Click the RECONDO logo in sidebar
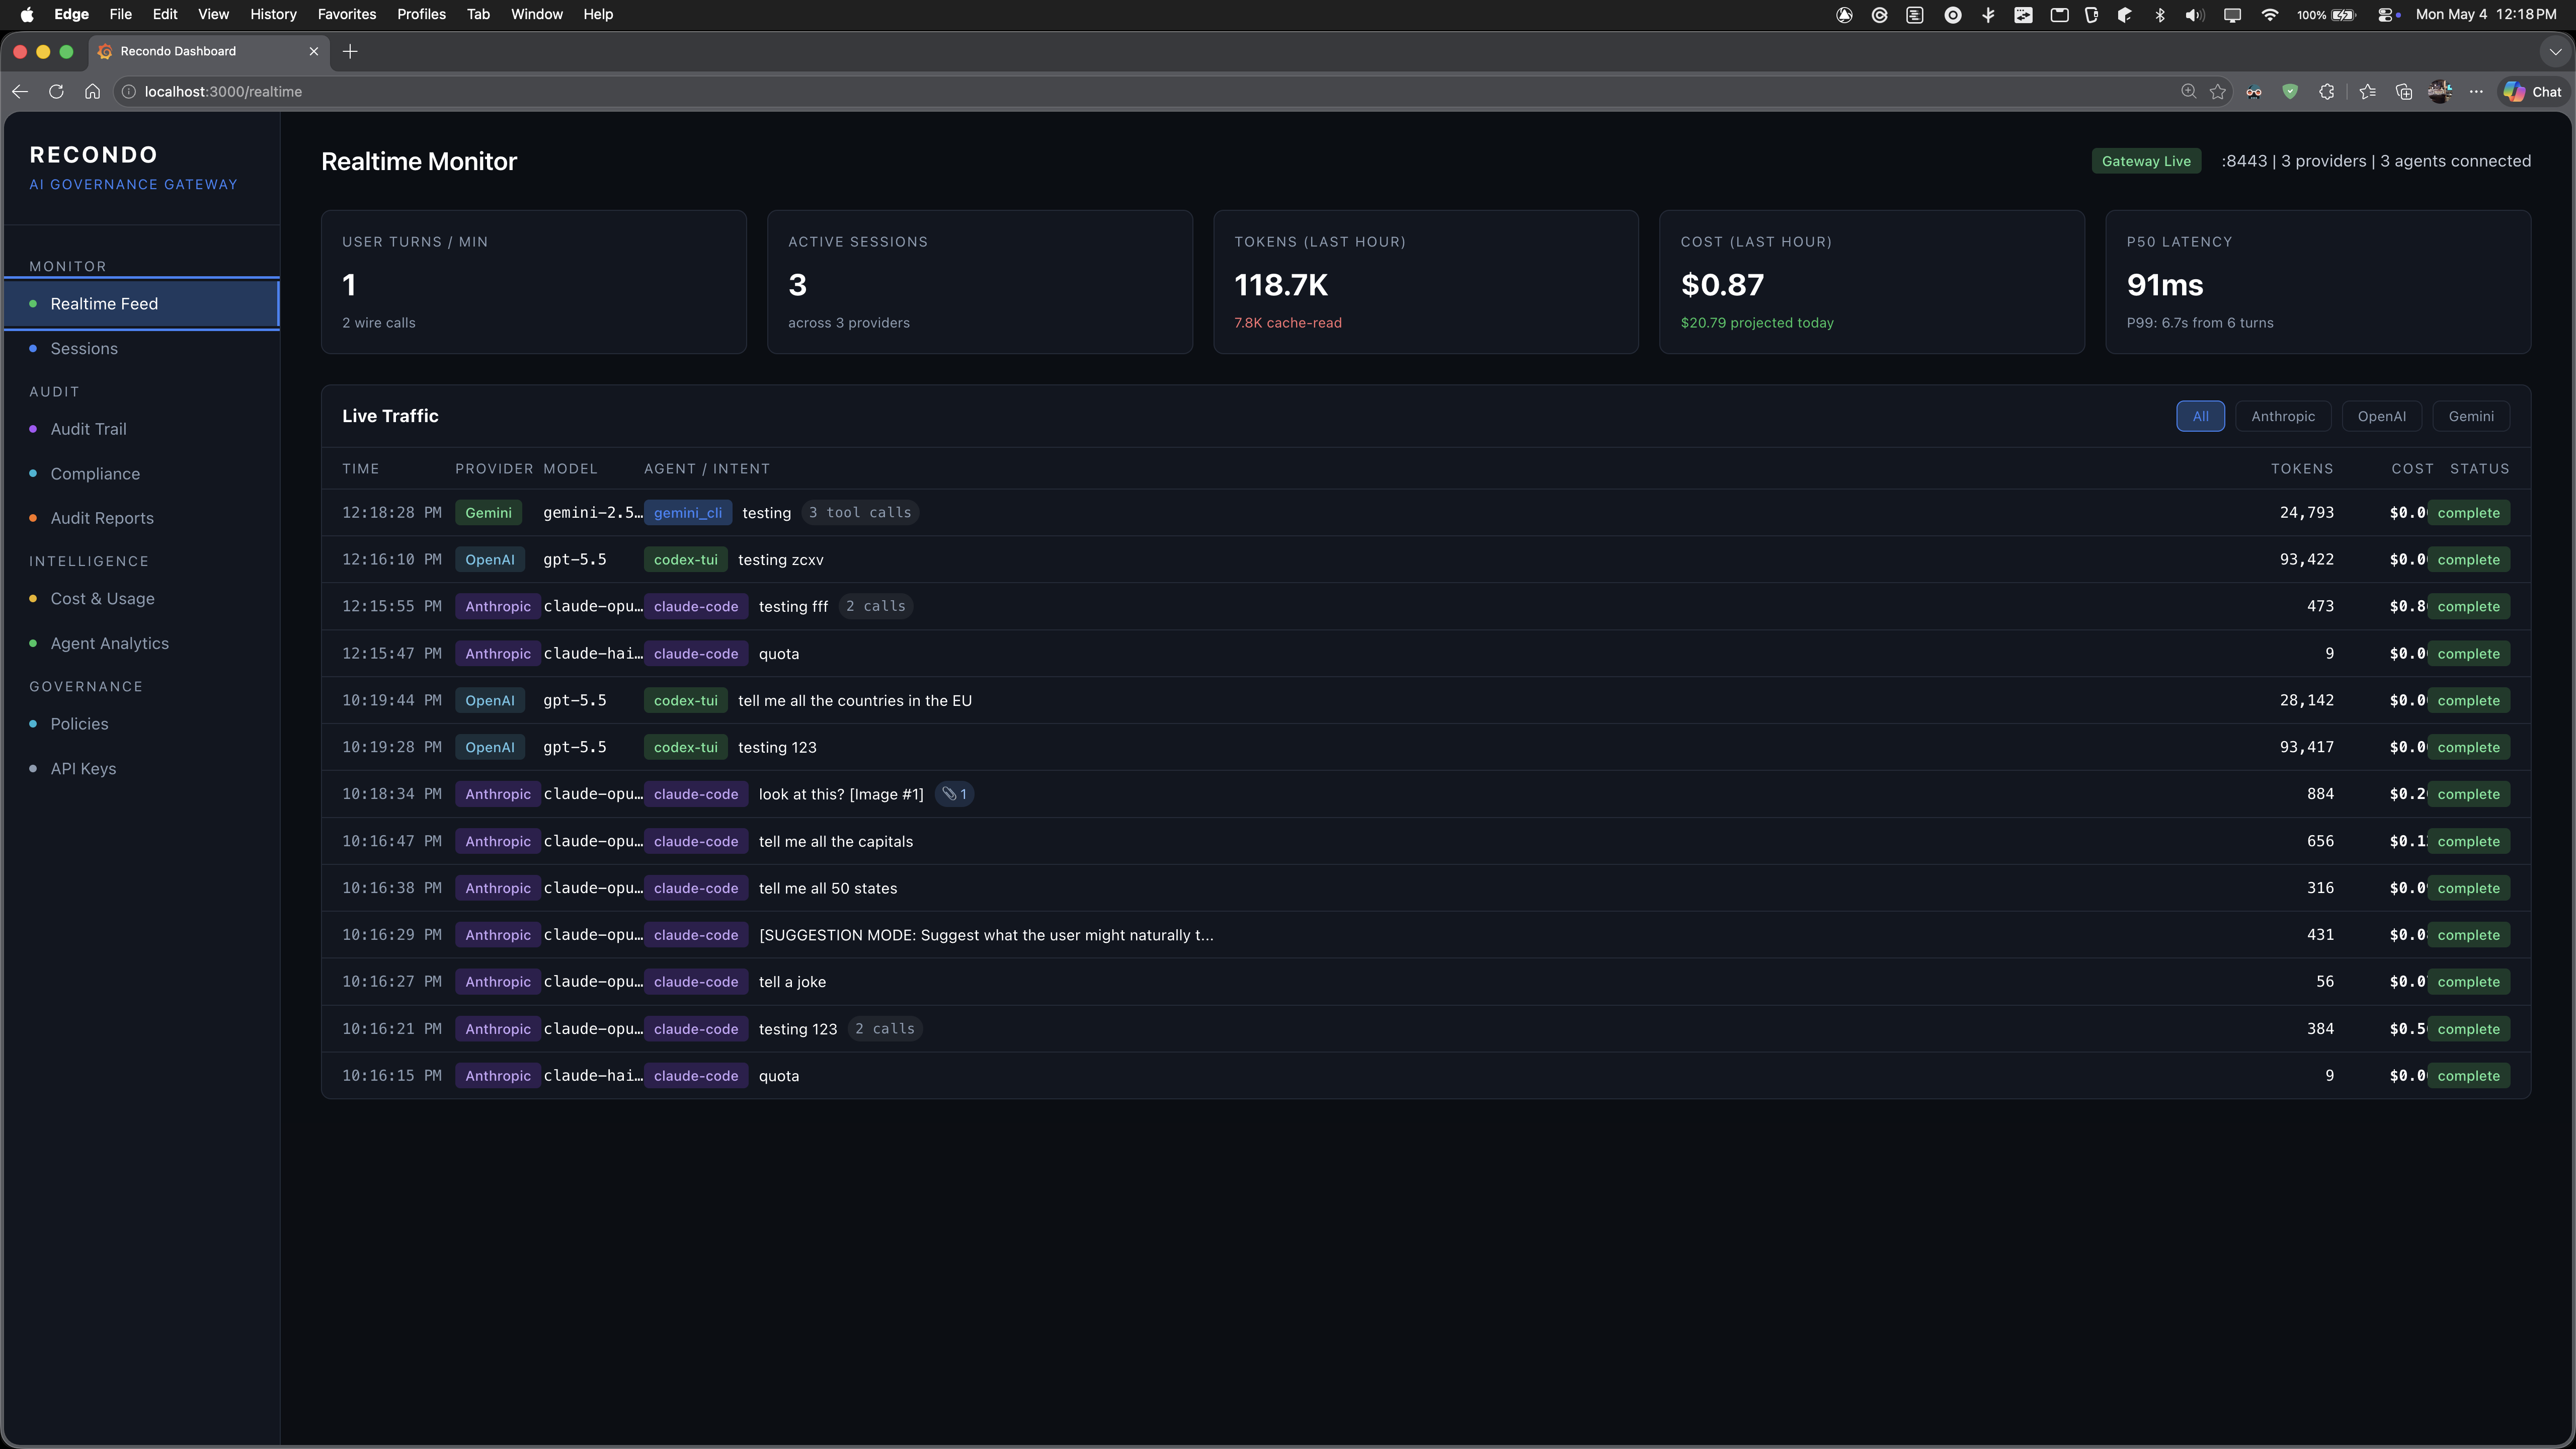 click(x=94, y=155)
